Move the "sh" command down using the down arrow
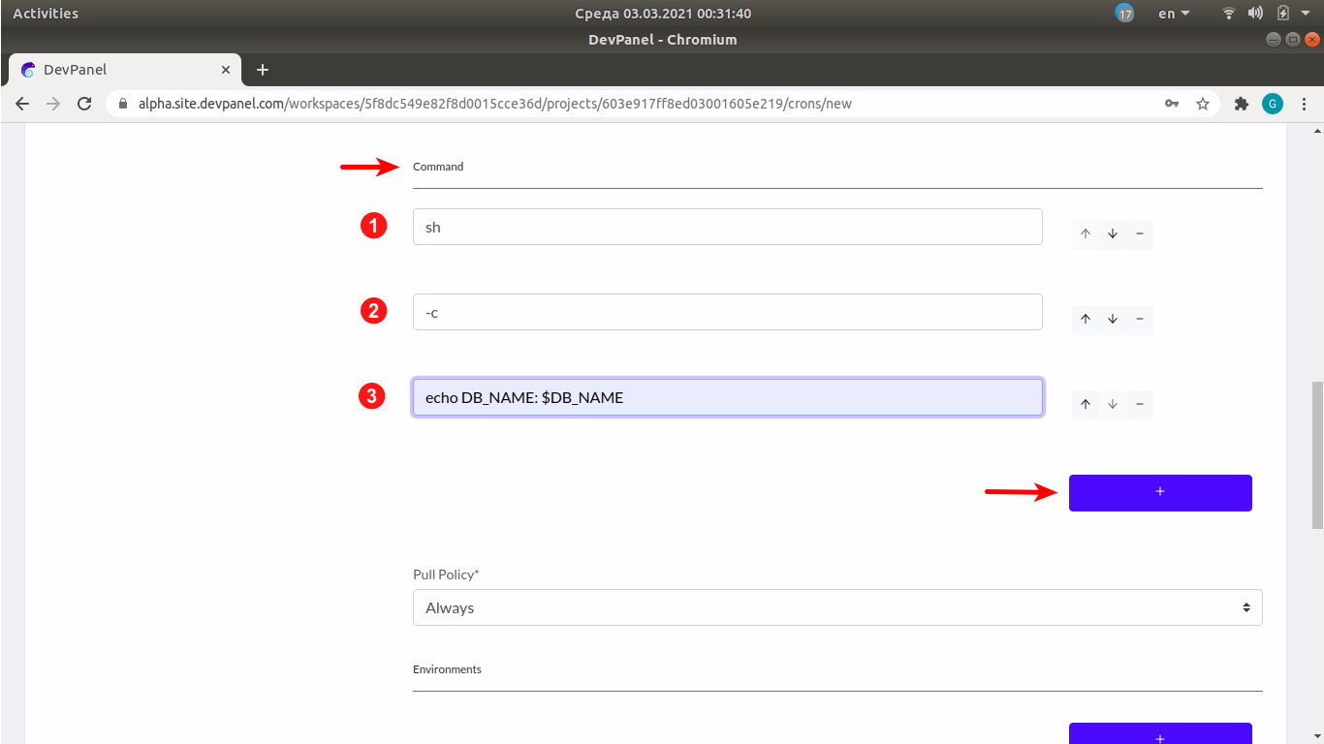The height and width of the screenshot is (744, 1324). 1112,233
